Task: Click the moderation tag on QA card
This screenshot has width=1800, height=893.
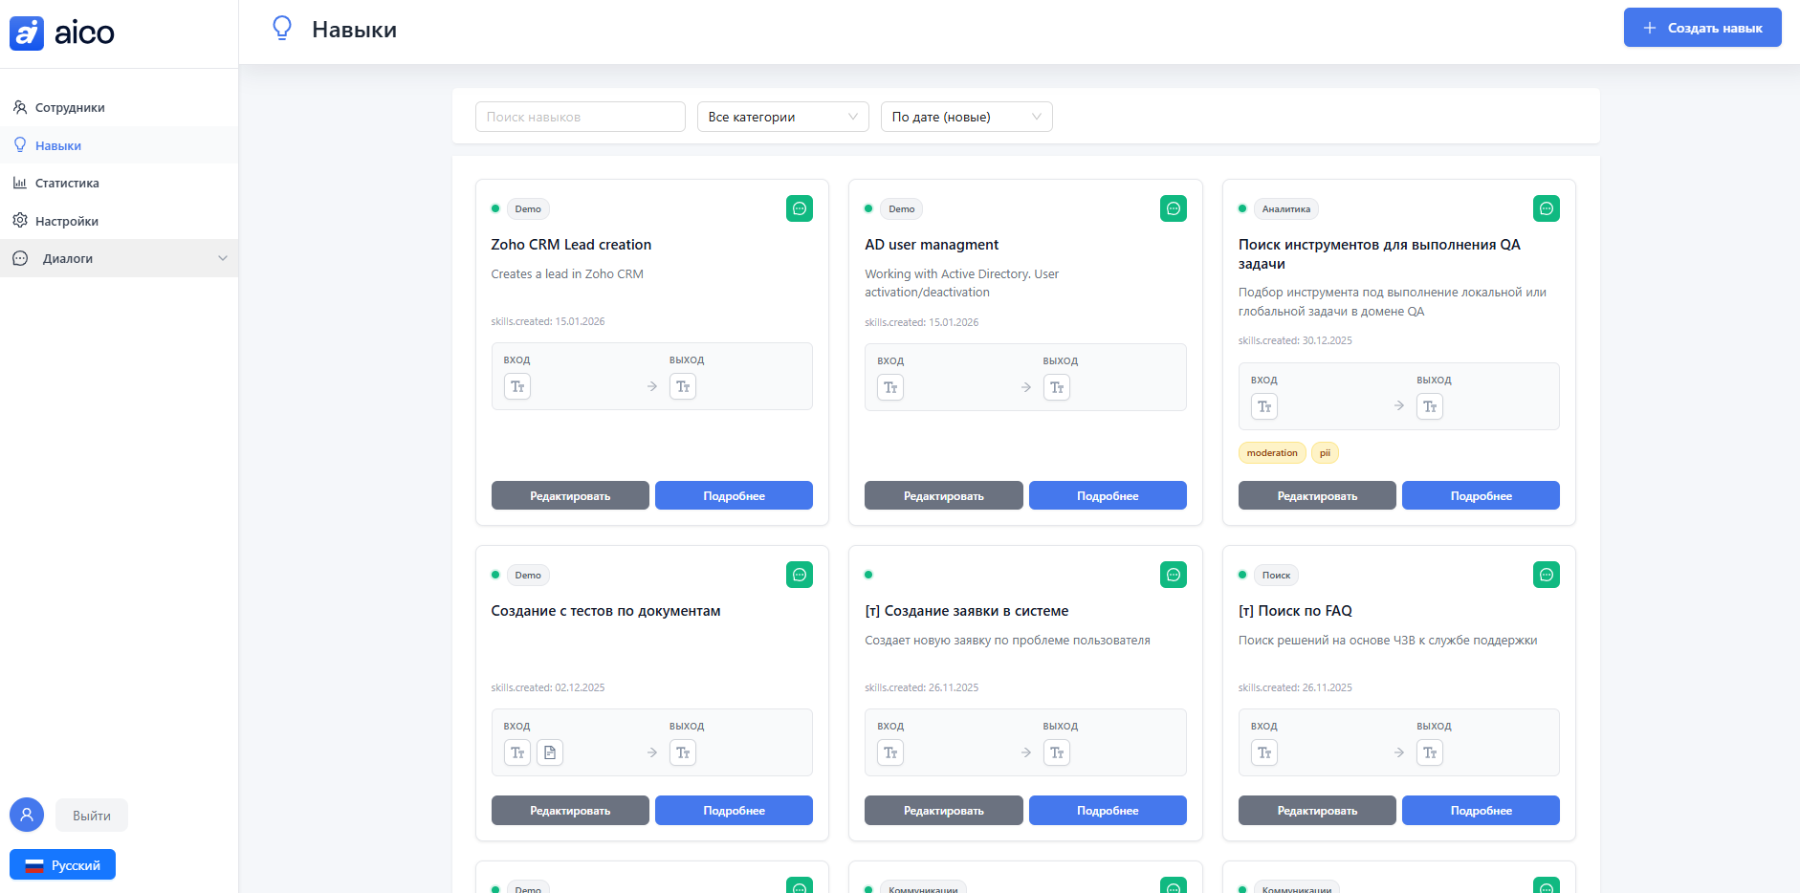Action: [x=1272, y=453]
